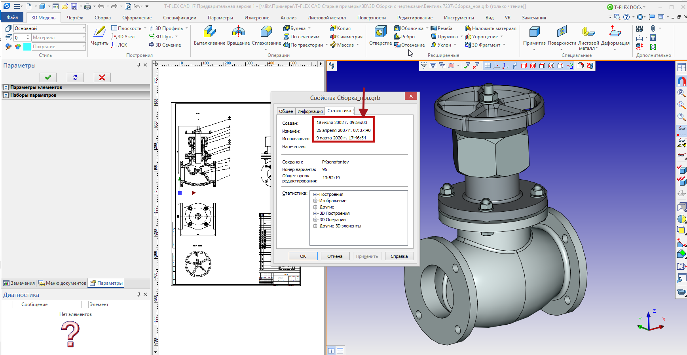Expand the 3D Построения tree node
This screenshot has width=687, height=355.
point(315,213)
